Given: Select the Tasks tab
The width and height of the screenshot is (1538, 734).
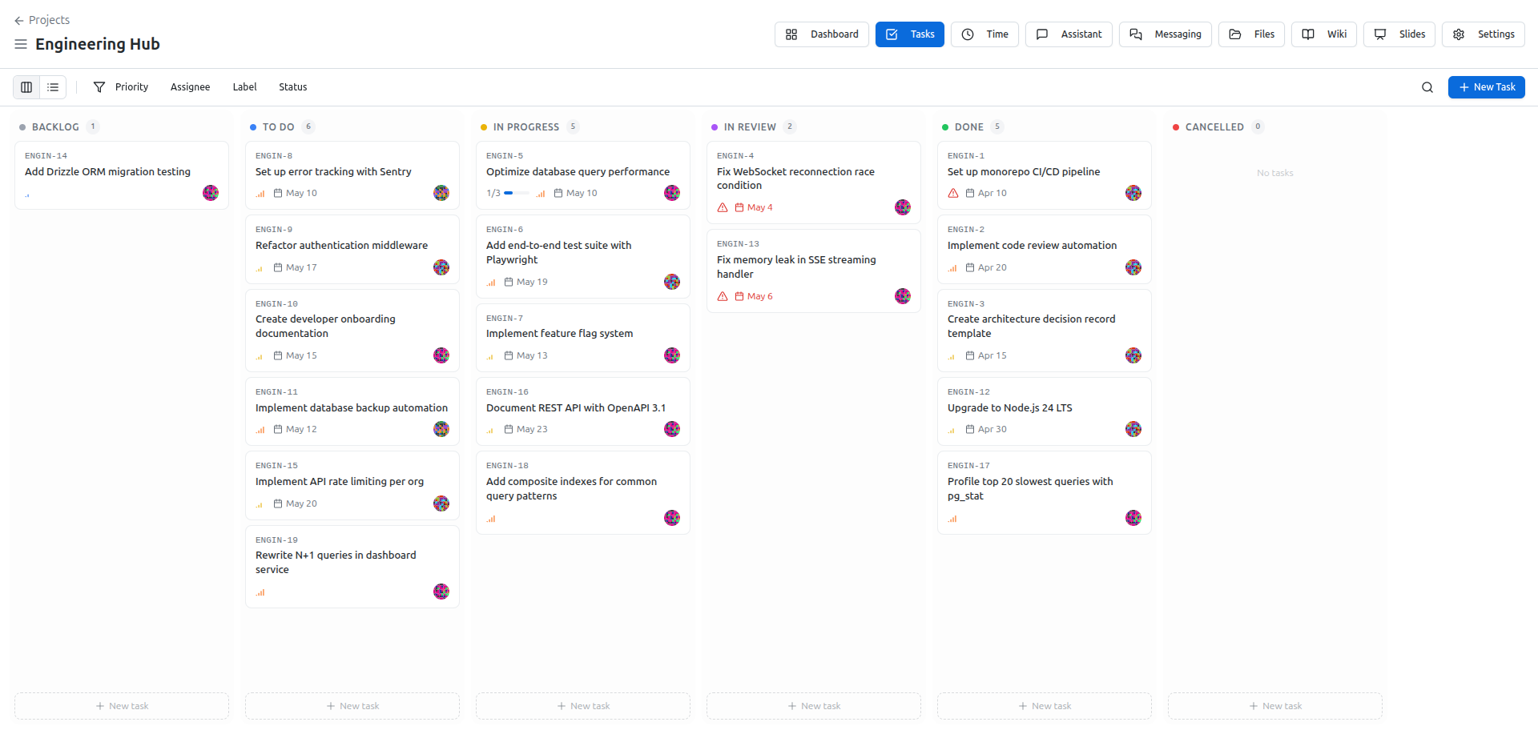Looking at the screenshot, I should pyautogui.click(x=910, y=34).
